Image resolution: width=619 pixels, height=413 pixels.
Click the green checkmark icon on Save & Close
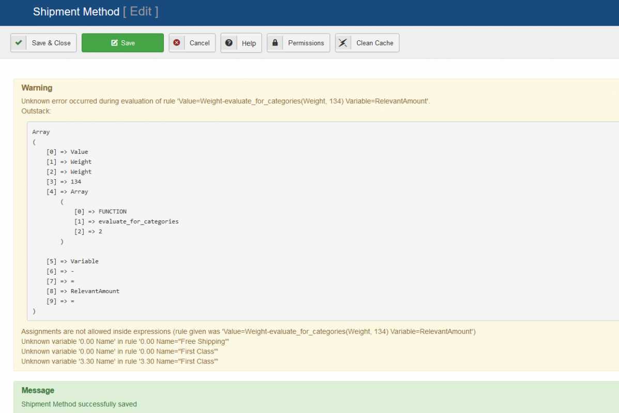pyautogui.click(x=19, y=43)
